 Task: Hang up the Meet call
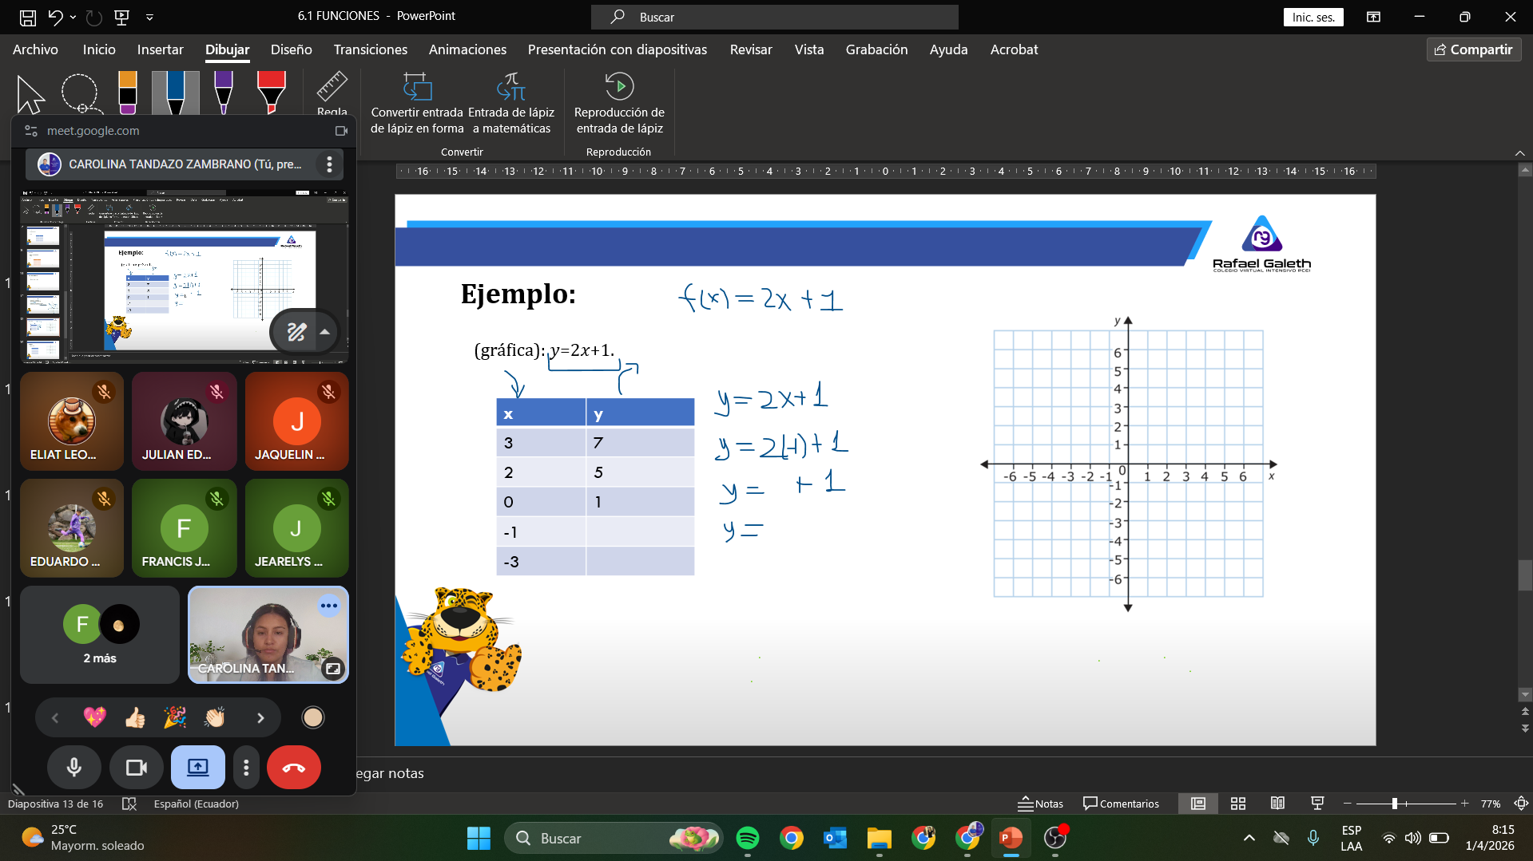(293, 768)
